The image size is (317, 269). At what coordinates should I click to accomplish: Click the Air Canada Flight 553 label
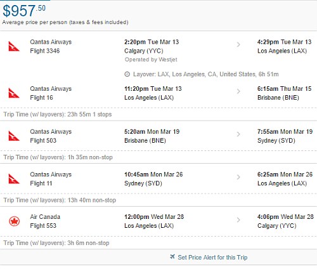[45, 221]
